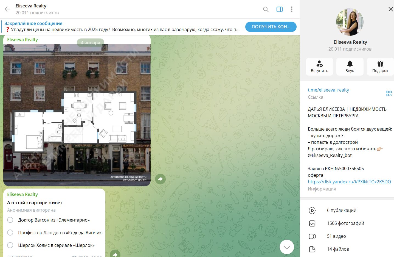Screen dimensions: 394x257
Task: Click the document icon beside 14 файлов
Action: click(312, 249)
